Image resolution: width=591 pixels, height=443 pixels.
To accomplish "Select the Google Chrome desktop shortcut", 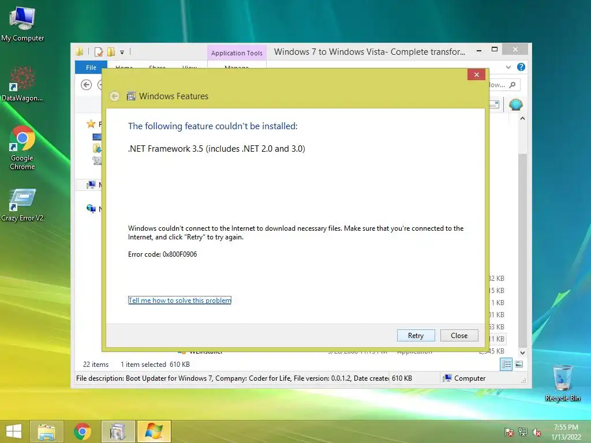I will [x=23, y=148].
